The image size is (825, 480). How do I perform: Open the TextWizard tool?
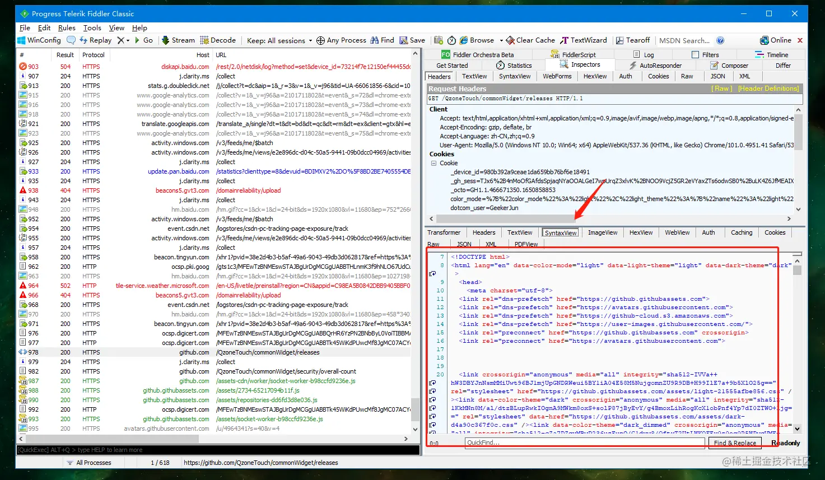(584, 40)
